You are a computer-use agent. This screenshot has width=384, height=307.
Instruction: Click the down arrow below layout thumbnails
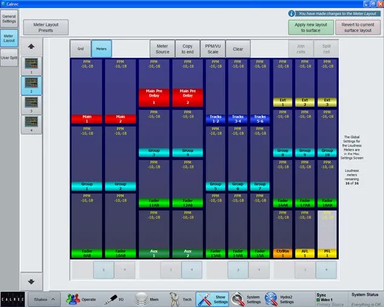[31, 282]
